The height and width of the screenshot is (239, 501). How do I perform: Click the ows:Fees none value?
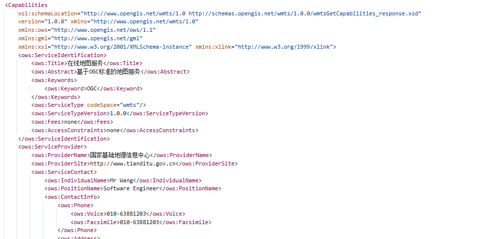point(71,122)
